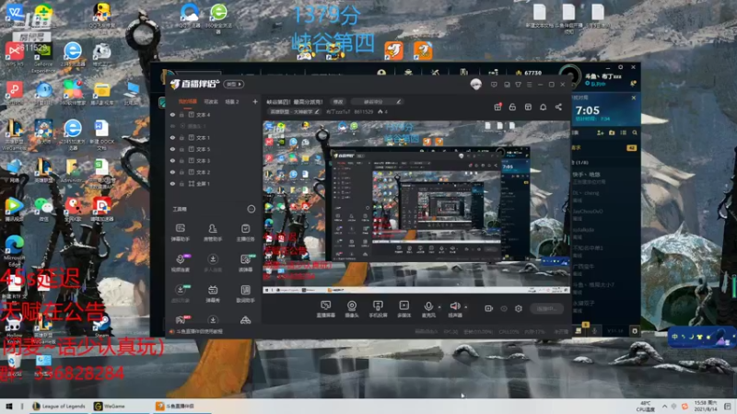Expand hidden system tray icons chevron
Image resolution: width=737 pixels, height=414 pixels.
tap(664, 407)
